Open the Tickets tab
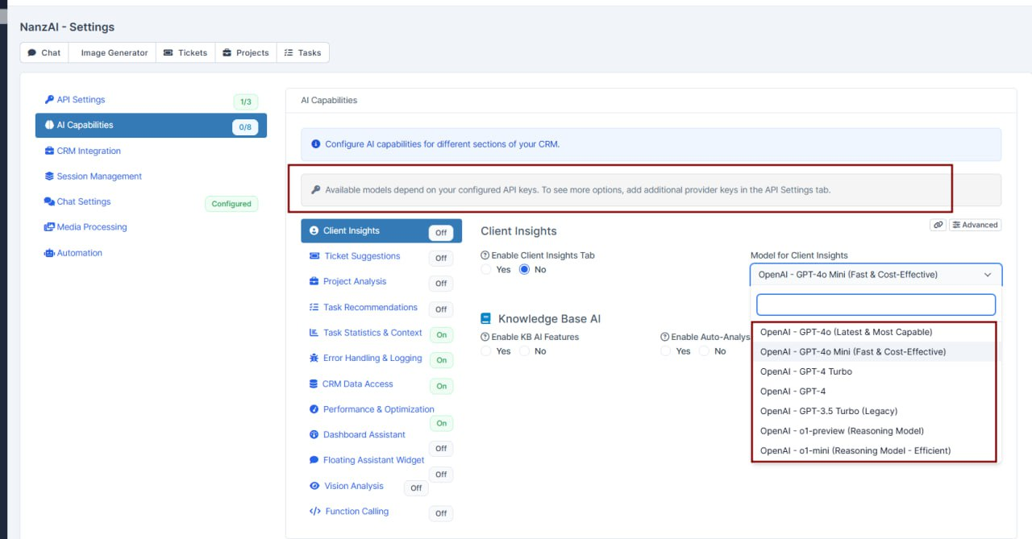This screenshot has width=1032, height=539. point(185,53)
